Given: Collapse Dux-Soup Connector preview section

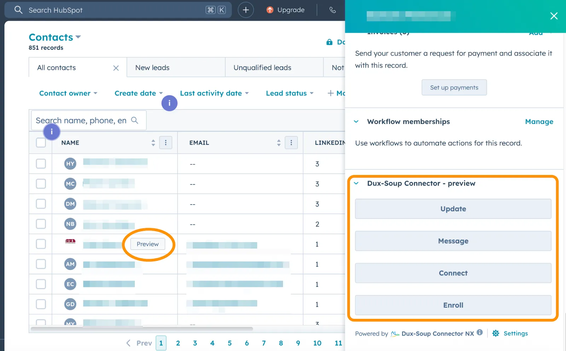Looking at the screenshot, I should pos(356,183).
